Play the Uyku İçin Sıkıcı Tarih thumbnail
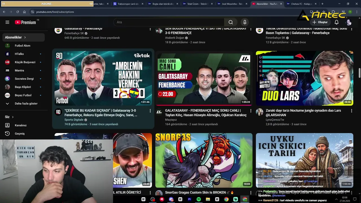361x203 pixels. (x=304, y=160)
